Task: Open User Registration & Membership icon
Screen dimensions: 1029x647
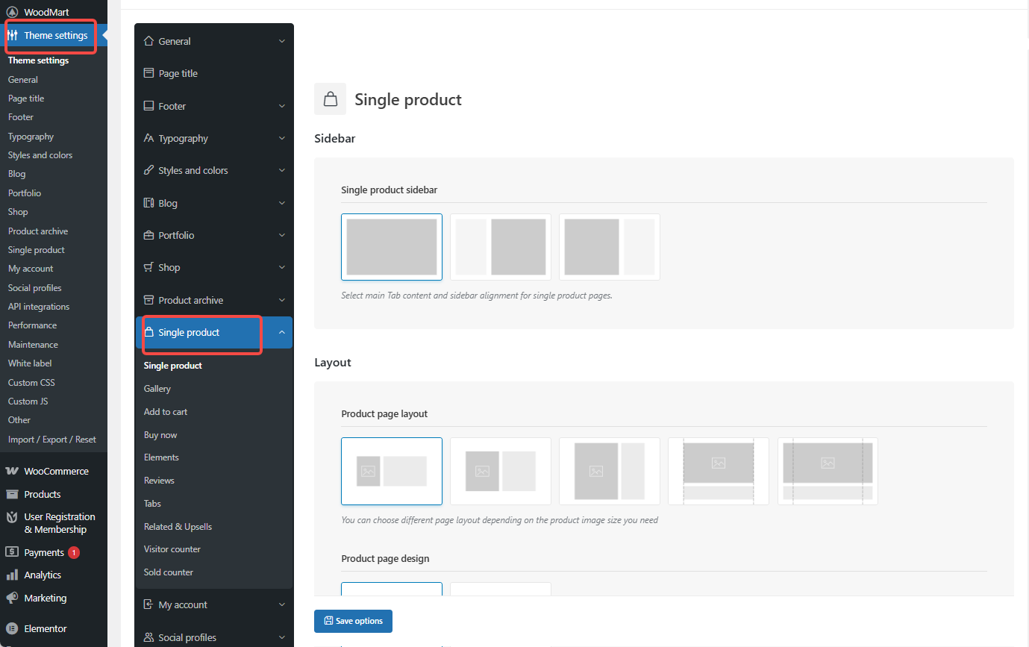Action: (x=11, y=516)
